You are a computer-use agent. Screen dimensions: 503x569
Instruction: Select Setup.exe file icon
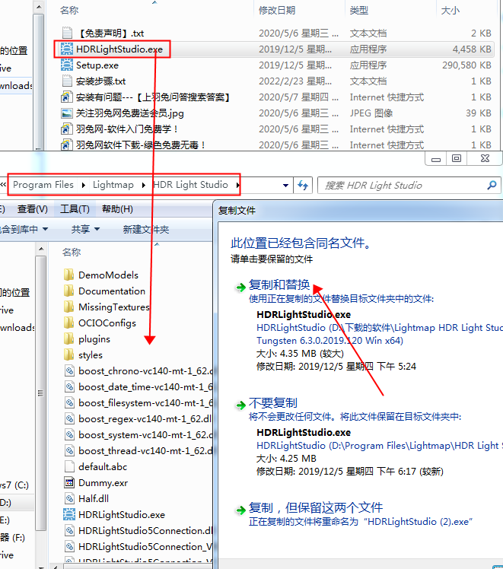pos(67,65)
